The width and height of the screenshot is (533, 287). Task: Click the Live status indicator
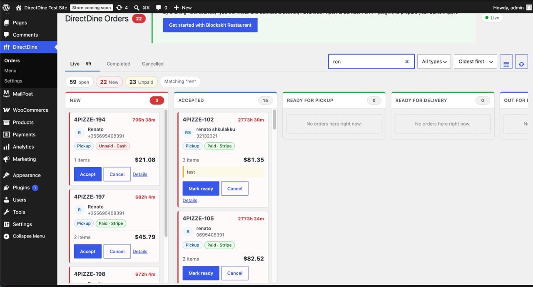492,18
